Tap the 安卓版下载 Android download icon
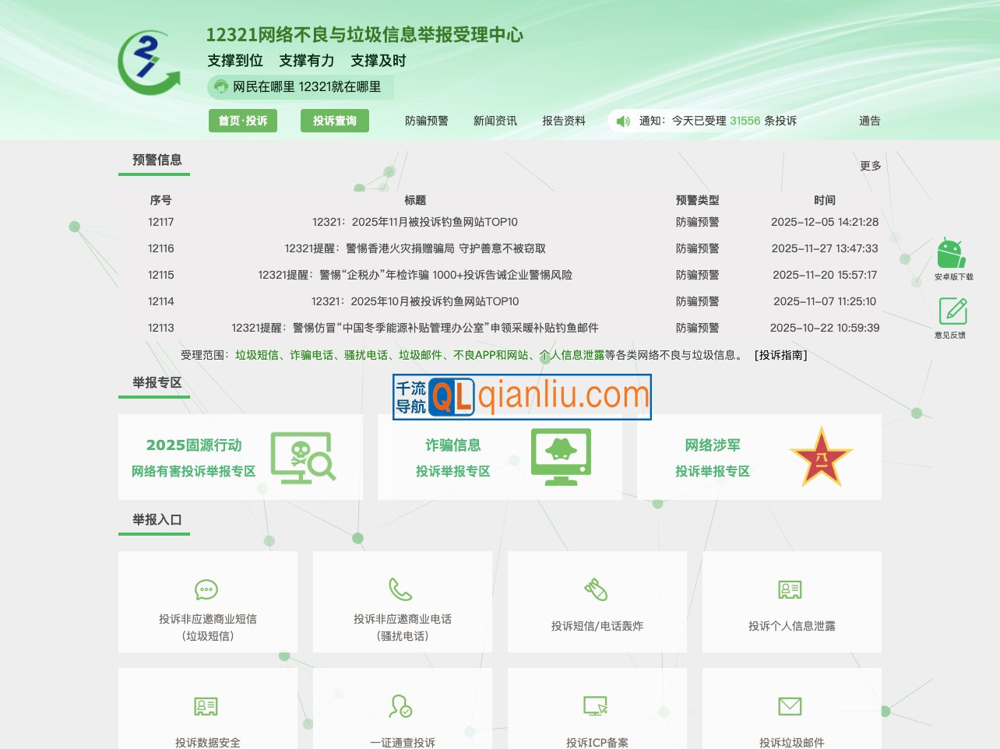The width and height of the screenshot is (1000, 749). tap(951, 253)
